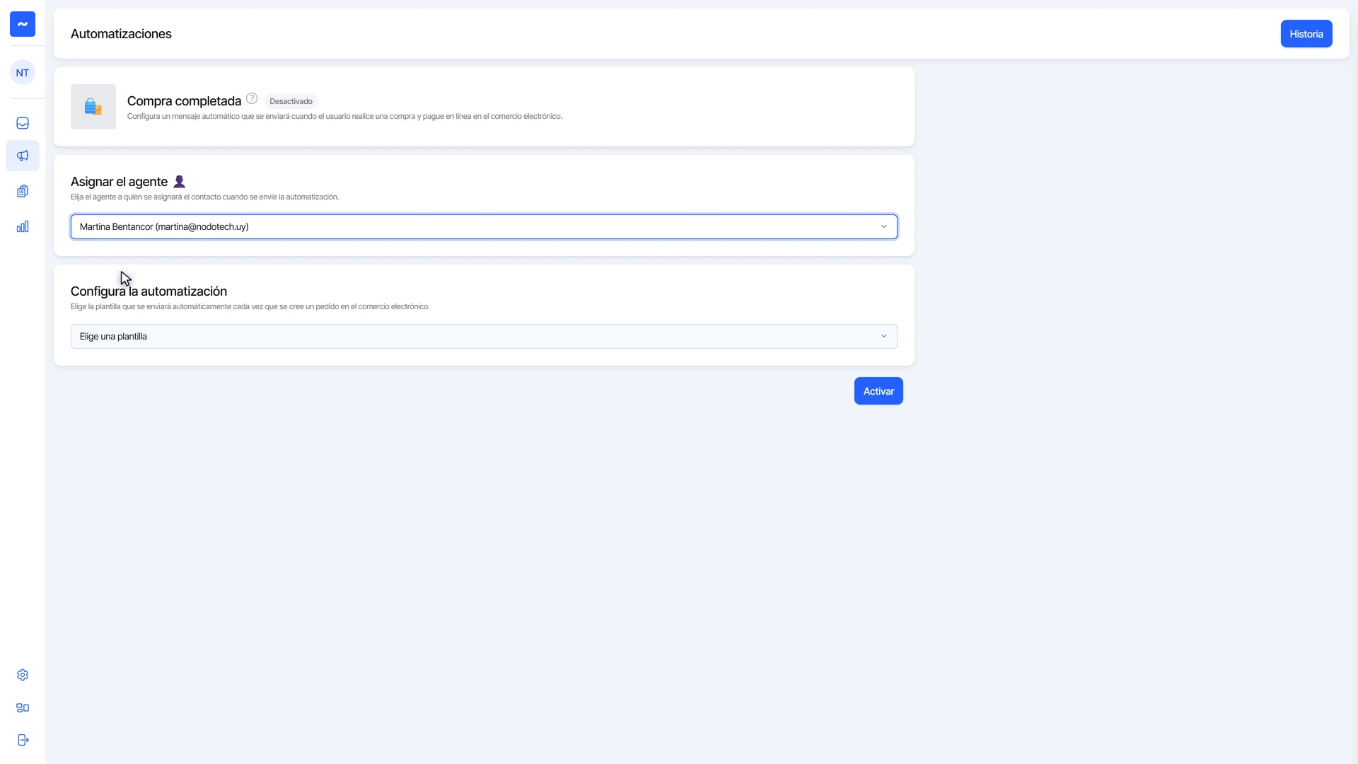The image size is (1358, 764).
Task: Open the Historia button
Action: 1306,34
